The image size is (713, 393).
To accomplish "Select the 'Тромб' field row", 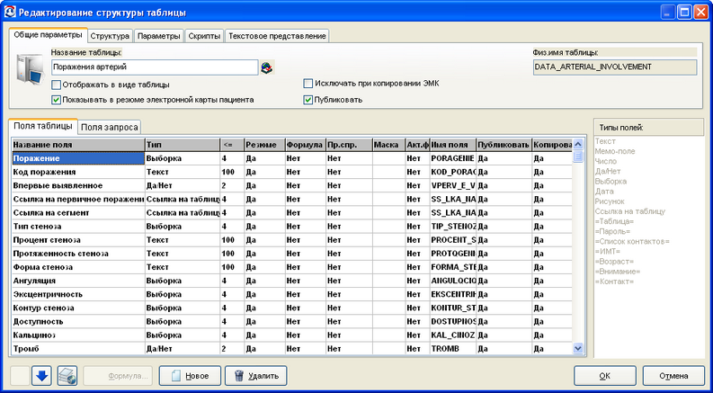I will point(292,349).
